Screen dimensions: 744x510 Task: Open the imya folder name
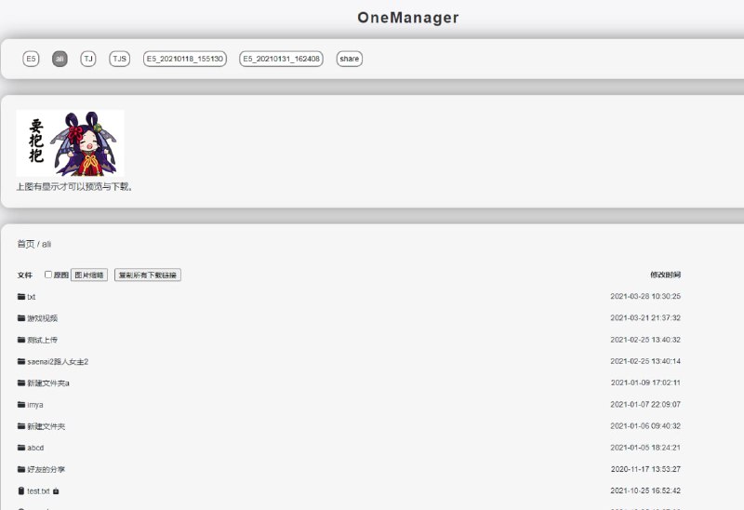[35, 405]
